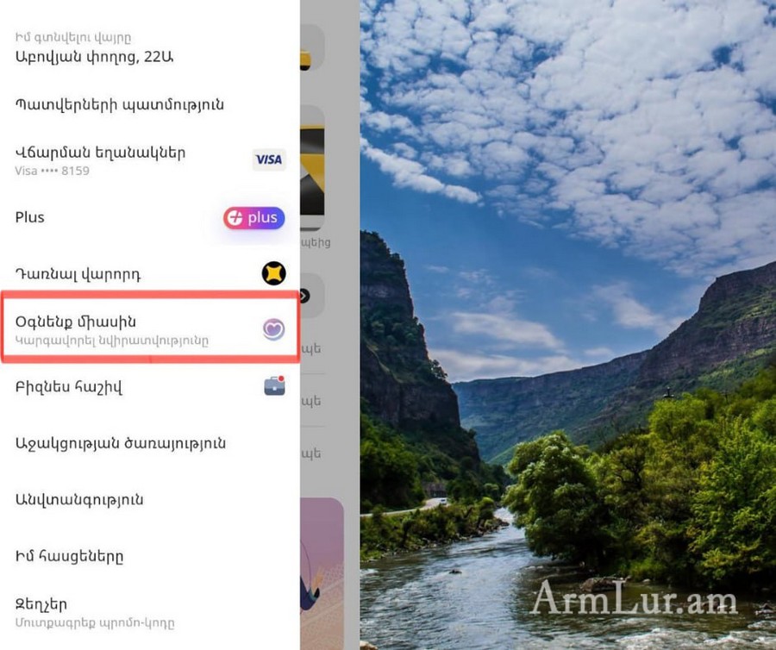Tap the dark circular arrow icon behind the menu
The image size is (776, 650).
click(304, 296)
